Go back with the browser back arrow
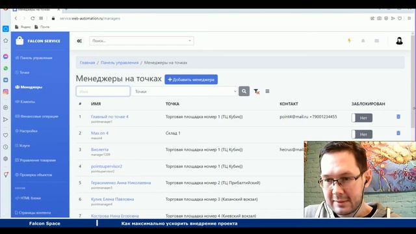Image resolution: width=416 pixels, height=234 pixels. [x=16, y=18]
